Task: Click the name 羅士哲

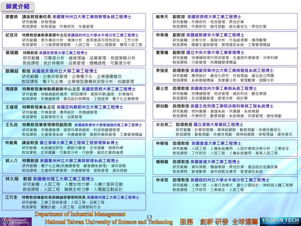Action: click(162, 88)
